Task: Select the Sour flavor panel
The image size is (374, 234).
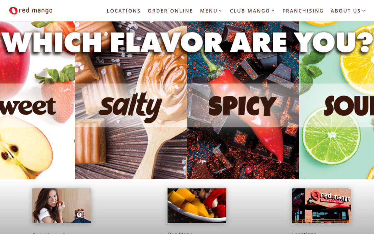Action: pos(336,100)
